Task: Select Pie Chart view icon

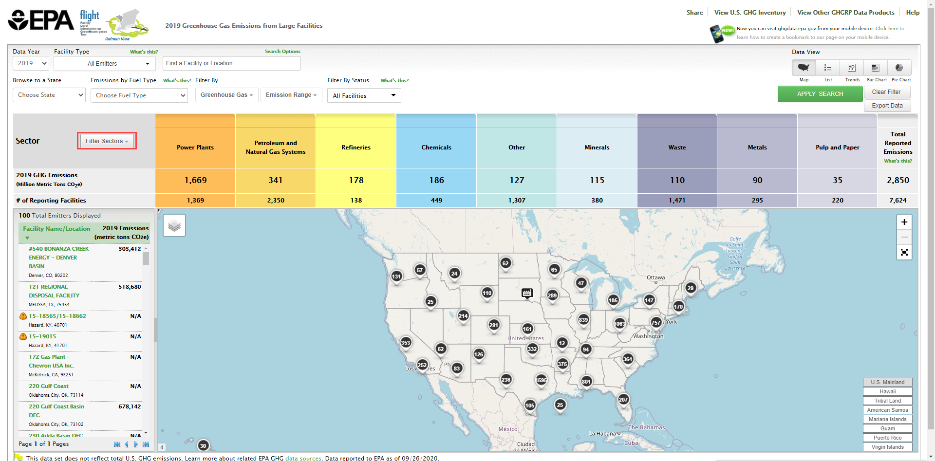Action: tap(899, 68)
